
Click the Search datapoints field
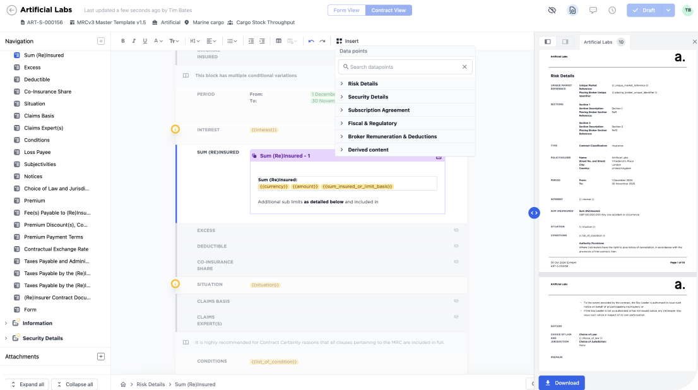[x=404, y=67]
